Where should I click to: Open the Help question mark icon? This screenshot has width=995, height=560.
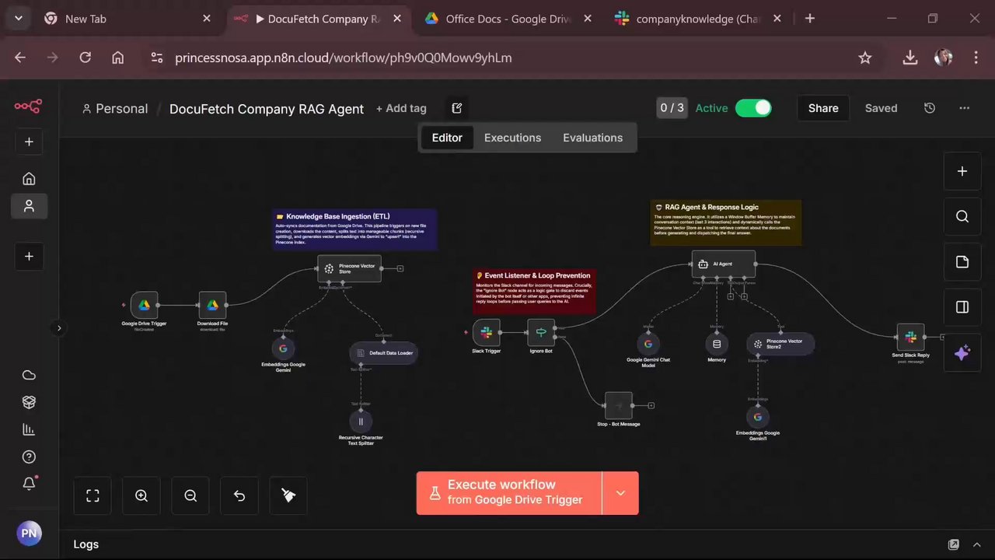click(29, 457)
